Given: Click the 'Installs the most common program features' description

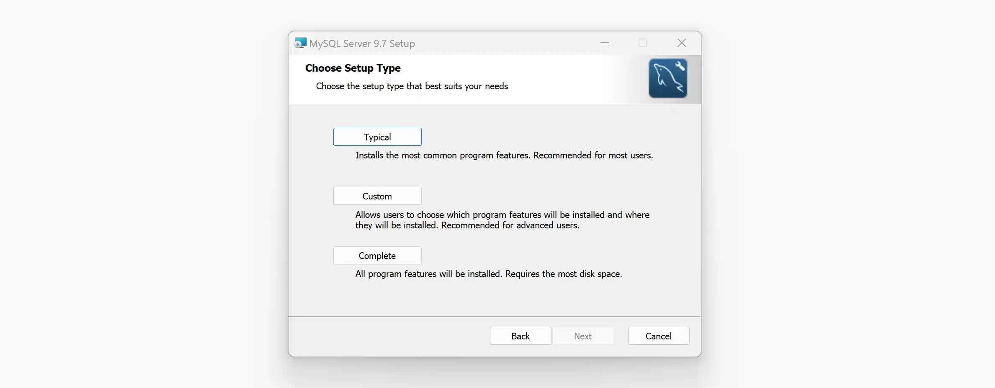Looking at the screenshot, I should [504, 155].
